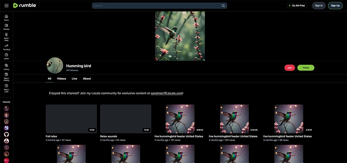Click the hummingbird channel banner image
Viewport: 347px width, 163px height.
point(180,36)
